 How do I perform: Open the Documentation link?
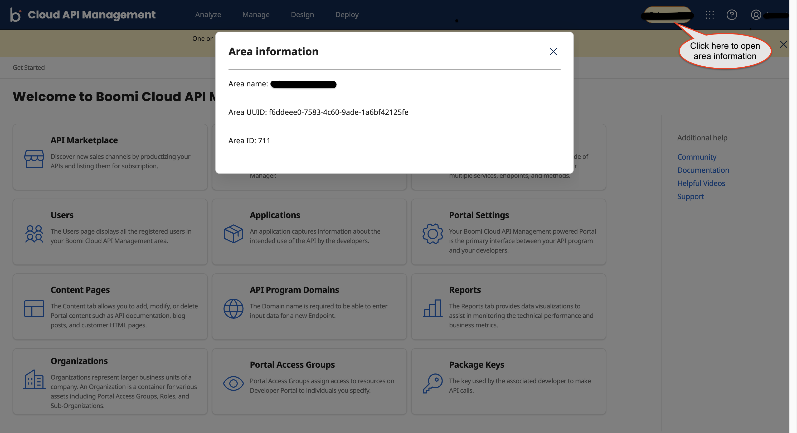click(x=703, y=170)
